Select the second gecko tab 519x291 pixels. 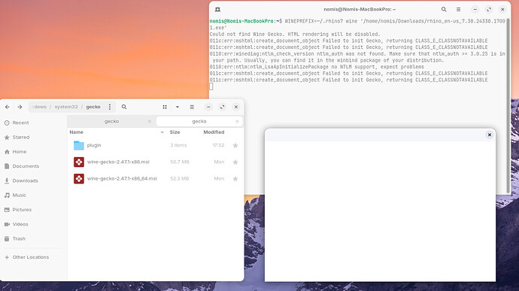[199, 122]
